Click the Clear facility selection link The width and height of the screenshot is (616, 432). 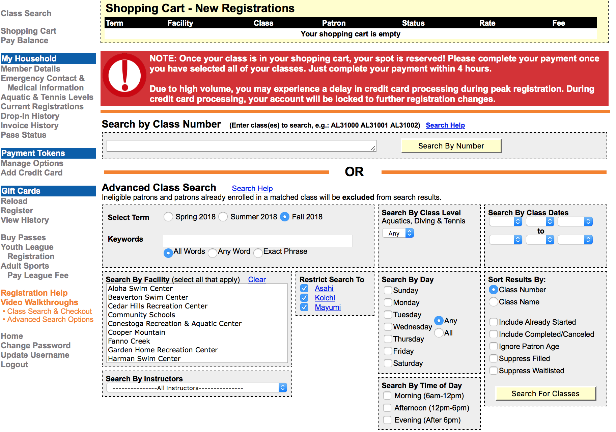(x=257, y=279)
